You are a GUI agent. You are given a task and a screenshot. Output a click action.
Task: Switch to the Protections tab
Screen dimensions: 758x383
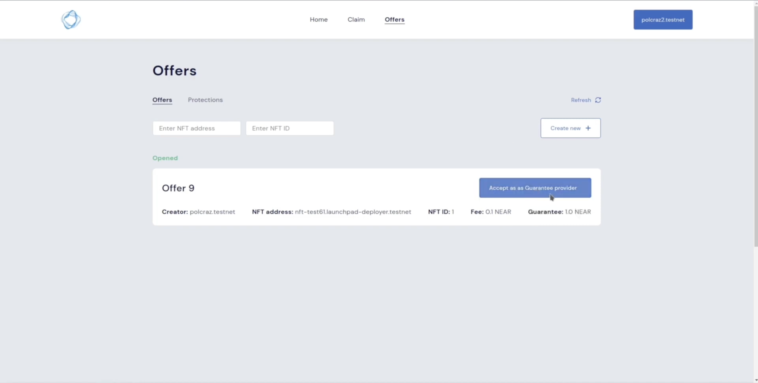click(x=205, y=100)
